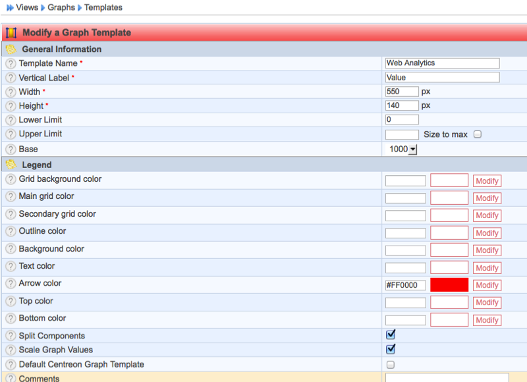The height and width of the screenshot is (382, 527).
Task: Go to Views in the breadcrumb
Action: click(27, 7)
